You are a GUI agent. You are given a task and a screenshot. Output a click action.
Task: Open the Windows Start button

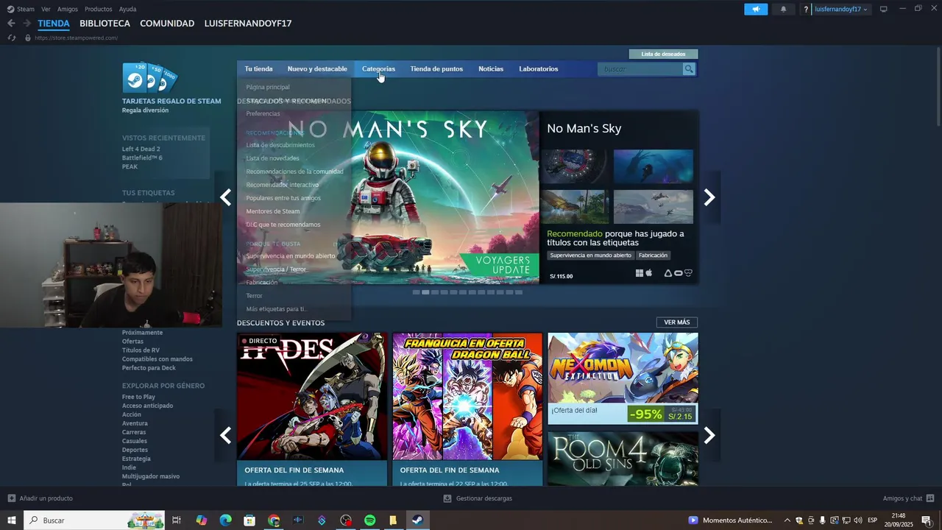coord(12,520)
